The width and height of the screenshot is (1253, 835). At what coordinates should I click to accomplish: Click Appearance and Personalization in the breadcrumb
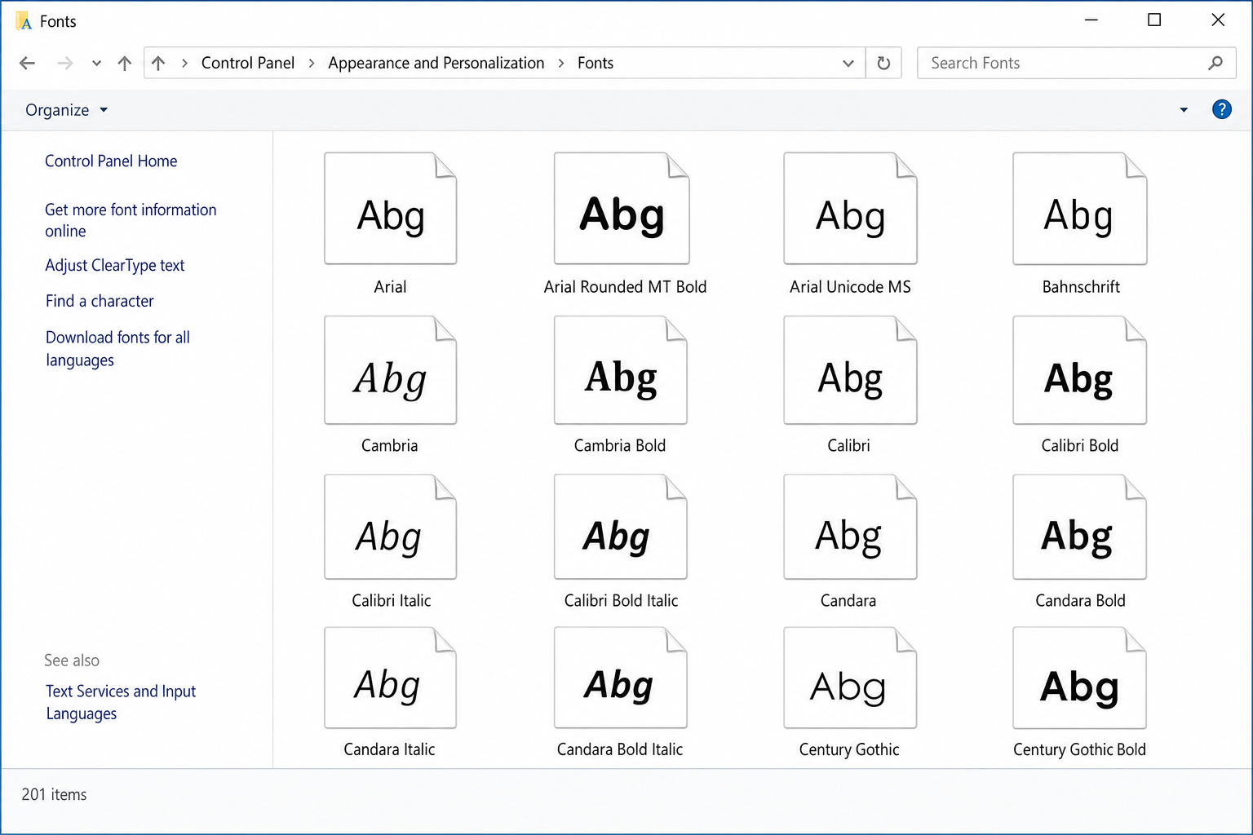[x=436, y=63]
